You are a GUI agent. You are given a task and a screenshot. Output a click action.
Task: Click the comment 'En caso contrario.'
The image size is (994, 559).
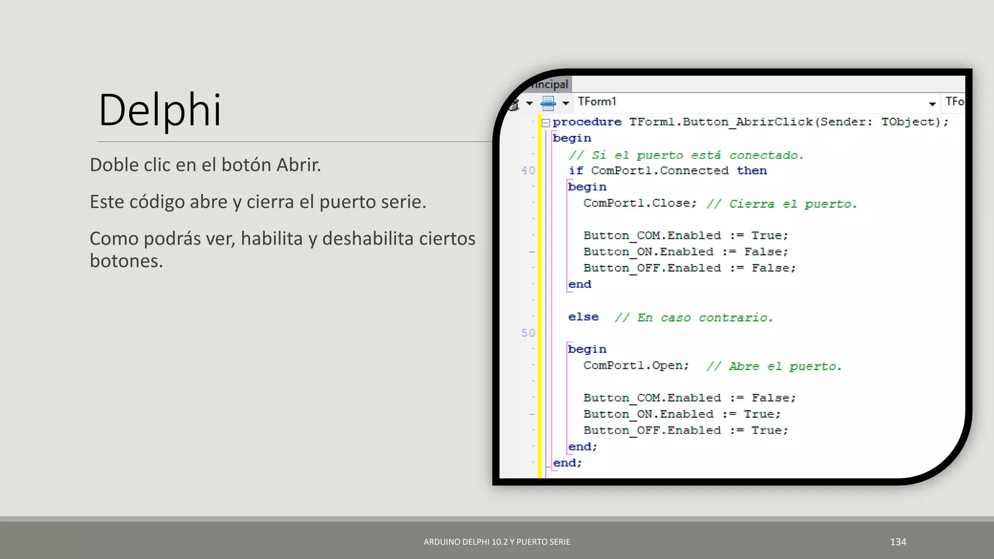tap(694, 318)
